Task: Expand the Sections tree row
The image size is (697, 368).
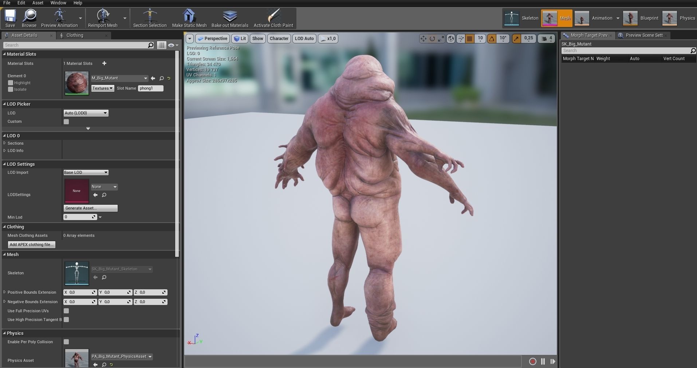Action: coord(5,143)
